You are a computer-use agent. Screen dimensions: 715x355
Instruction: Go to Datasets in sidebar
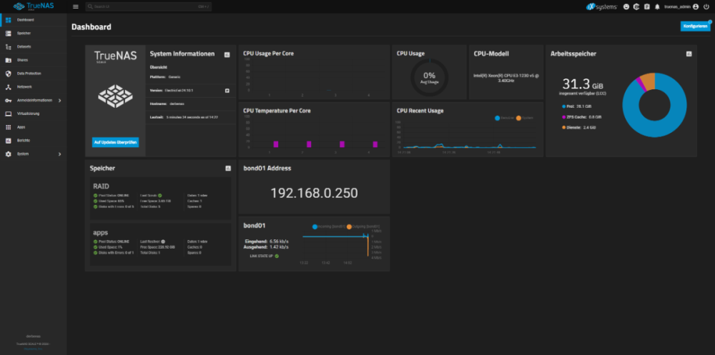coord(24,46)
